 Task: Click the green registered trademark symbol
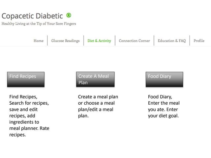click(69, 15)
